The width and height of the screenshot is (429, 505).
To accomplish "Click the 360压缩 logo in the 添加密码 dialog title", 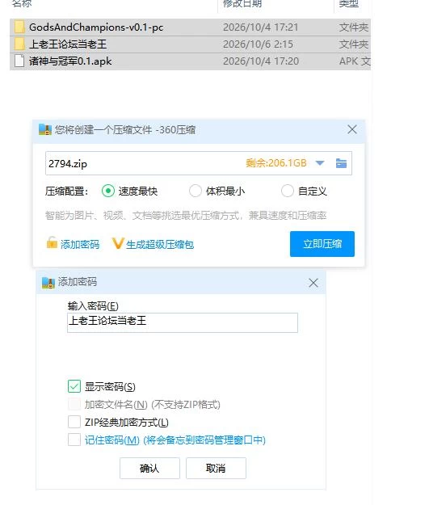I will 48,283.
